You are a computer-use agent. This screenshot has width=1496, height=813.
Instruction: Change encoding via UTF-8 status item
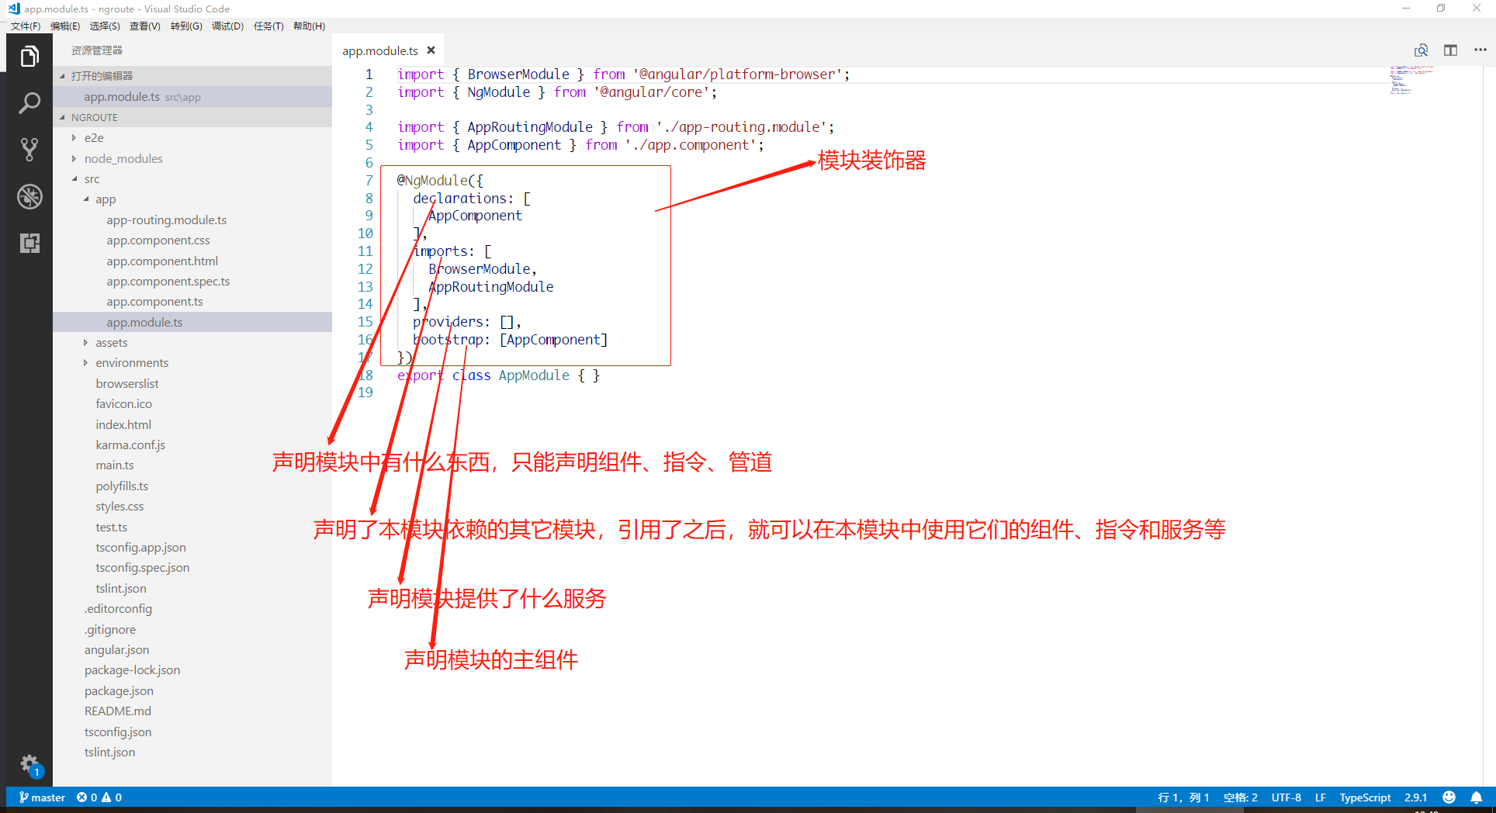1286,797
